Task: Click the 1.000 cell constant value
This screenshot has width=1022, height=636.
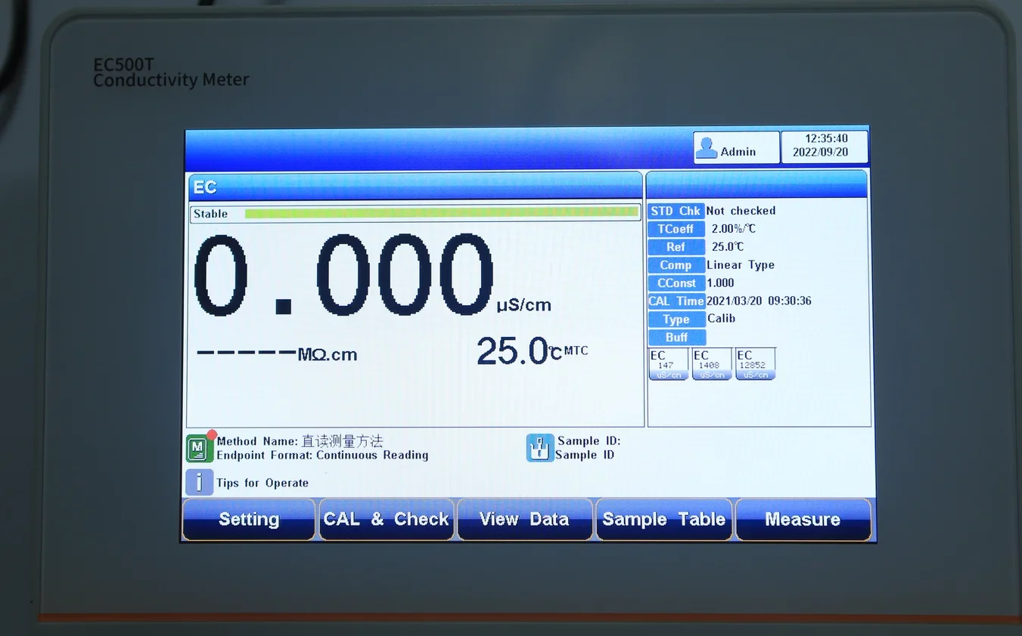Action: point(720,283)
